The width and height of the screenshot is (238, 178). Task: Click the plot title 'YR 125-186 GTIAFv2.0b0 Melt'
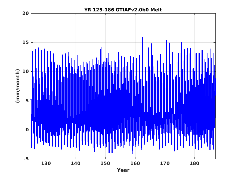(123, 10)
